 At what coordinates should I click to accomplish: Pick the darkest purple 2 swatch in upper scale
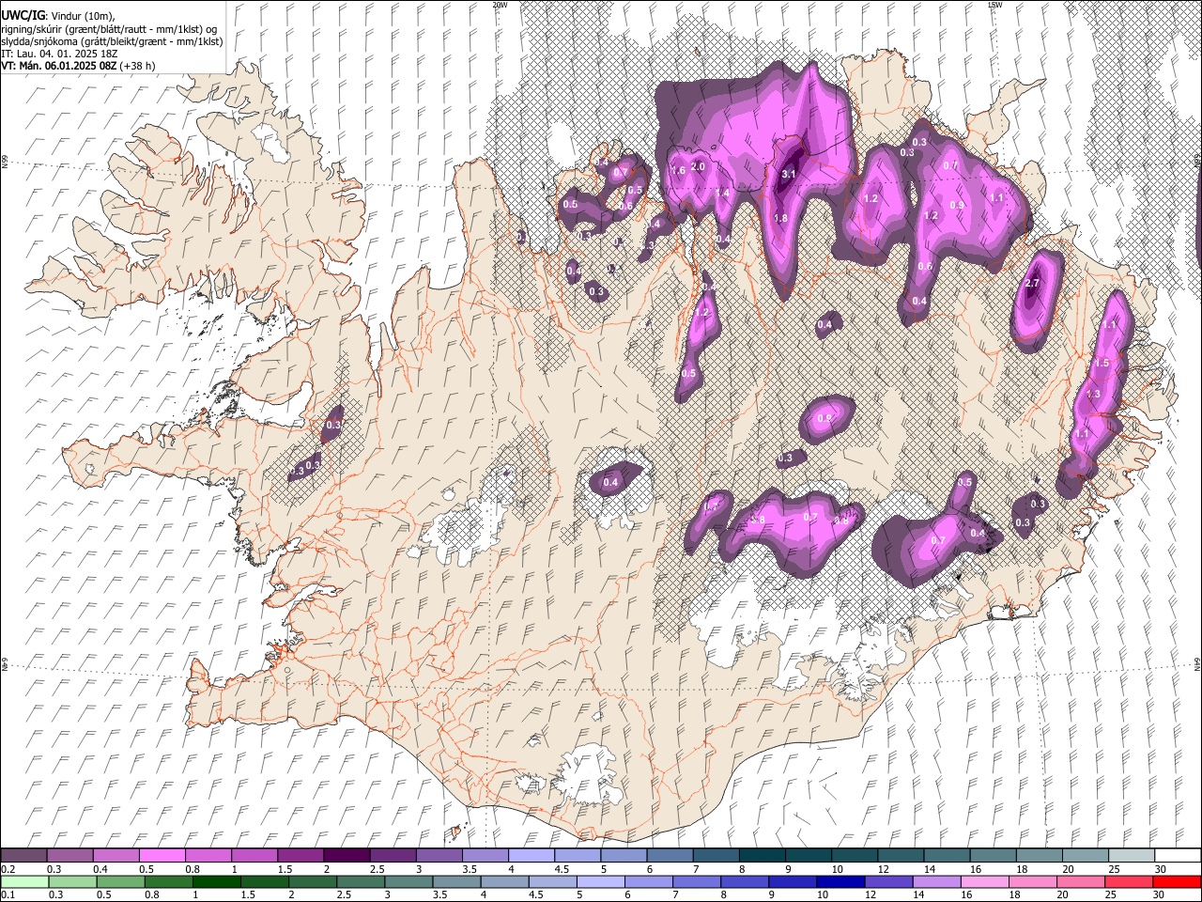click(x=346, y=856)
